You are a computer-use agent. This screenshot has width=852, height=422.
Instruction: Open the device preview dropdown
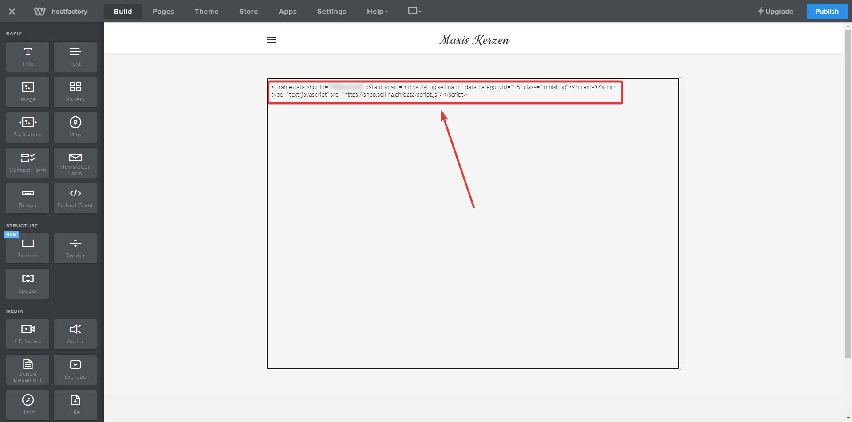click(414, 11)
